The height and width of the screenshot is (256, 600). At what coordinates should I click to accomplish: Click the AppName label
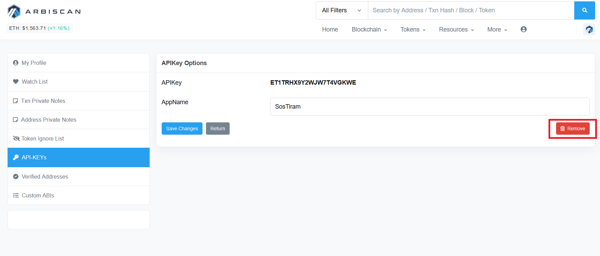[x=175, y=102]
